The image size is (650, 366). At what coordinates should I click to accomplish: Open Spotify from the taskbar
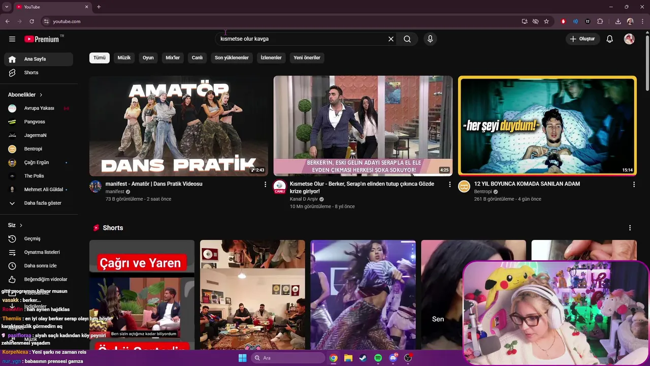[378, 358]
